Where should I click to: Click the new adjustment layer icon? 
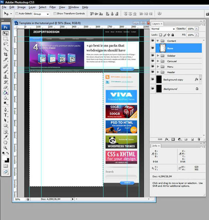(180, 139)
